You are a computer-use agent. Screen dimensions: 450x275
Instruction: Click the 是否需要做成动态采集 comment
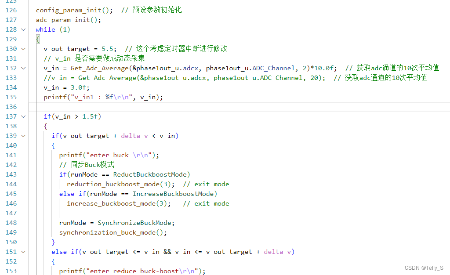coord(94,58)
